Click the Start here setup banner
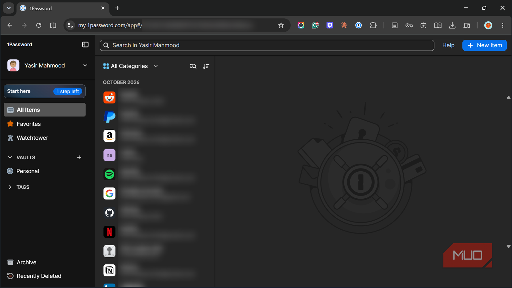Screen dimensions: 512x288 coord(45,91)
